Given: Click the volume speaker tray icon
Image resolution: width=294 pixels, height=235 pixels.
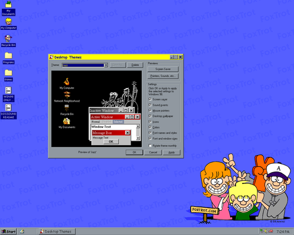Looking at the screenshot, I should tap(266, 231).
